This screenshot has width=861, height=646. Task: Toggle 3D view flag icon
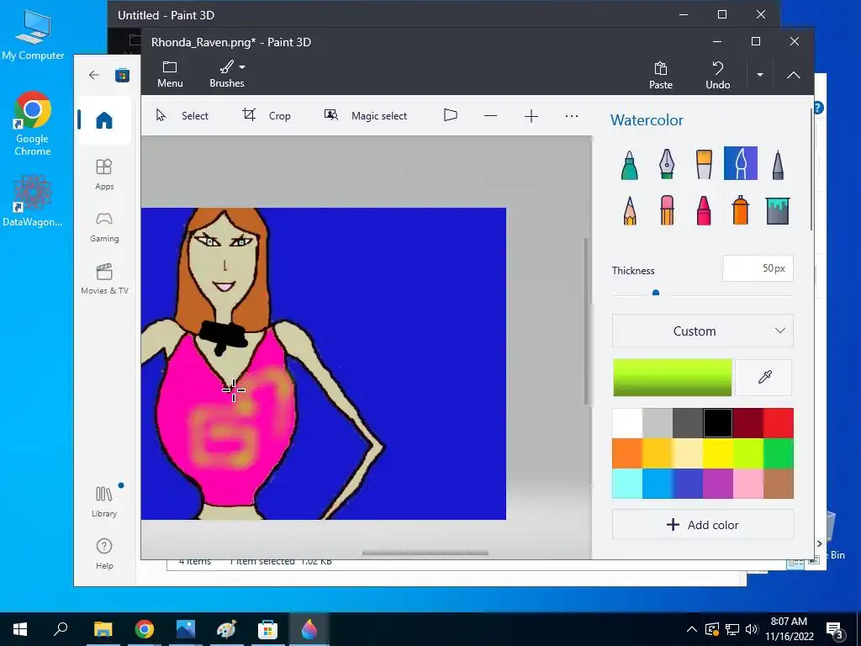[x=451, y=115]
